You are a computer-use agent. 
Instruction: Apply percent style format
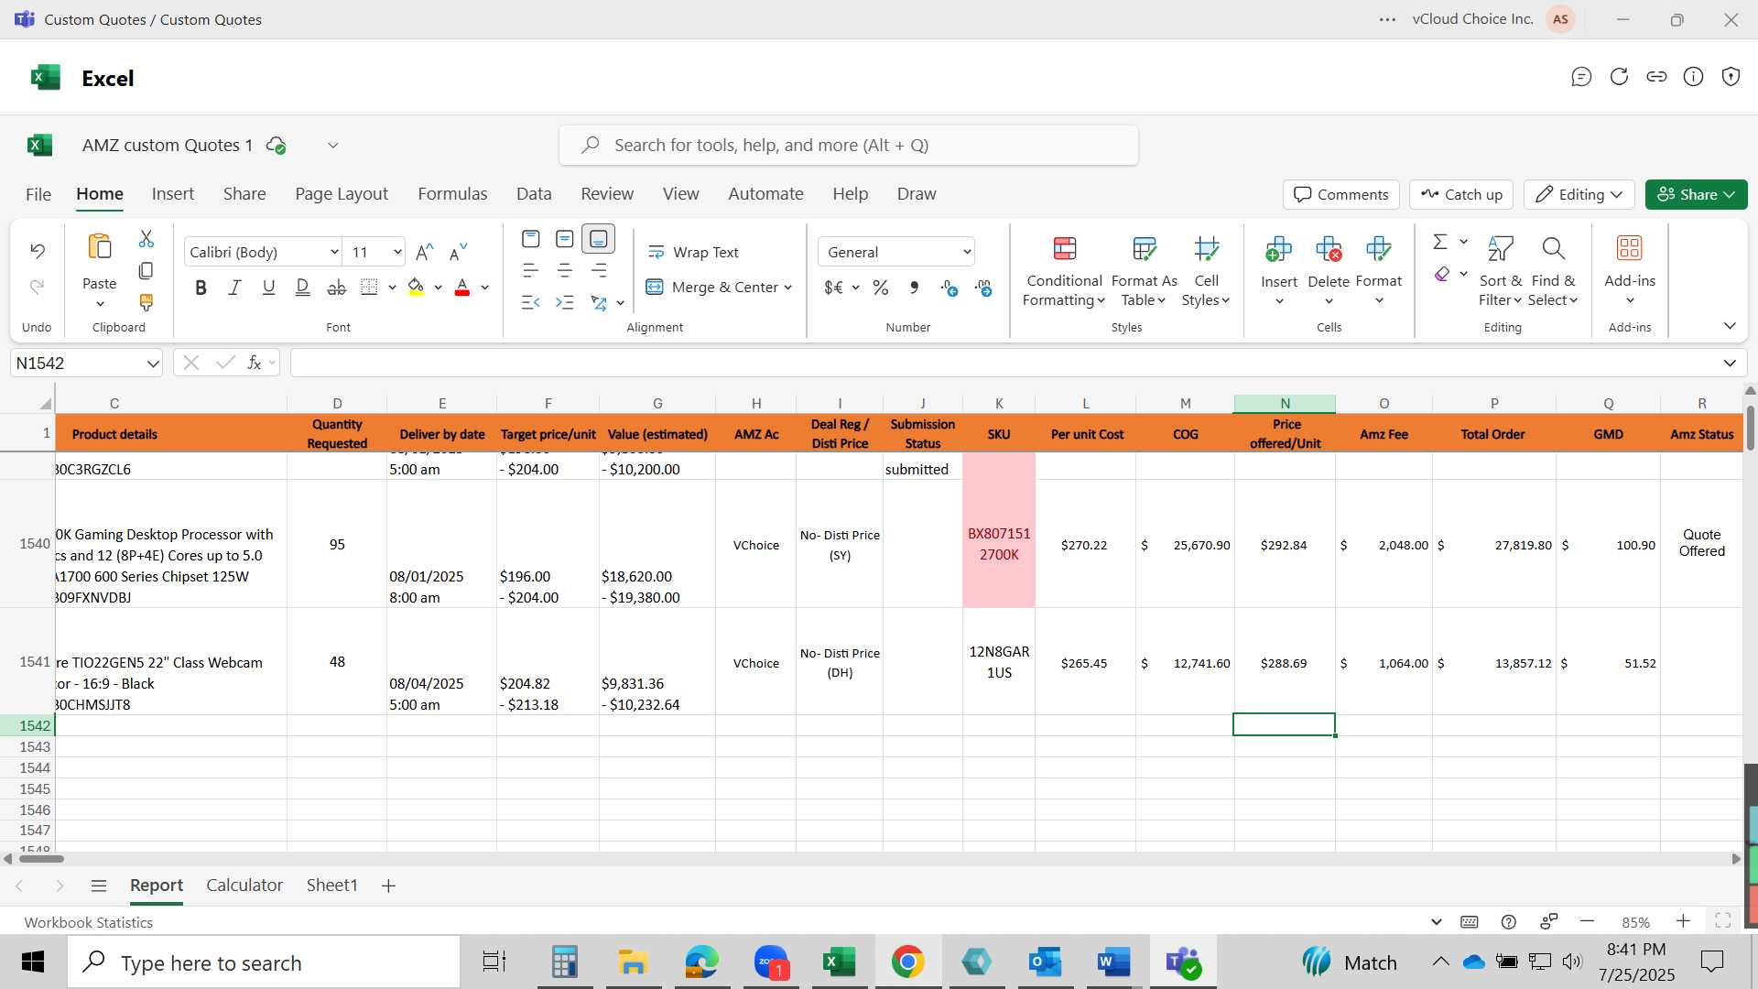coord(881,288)
